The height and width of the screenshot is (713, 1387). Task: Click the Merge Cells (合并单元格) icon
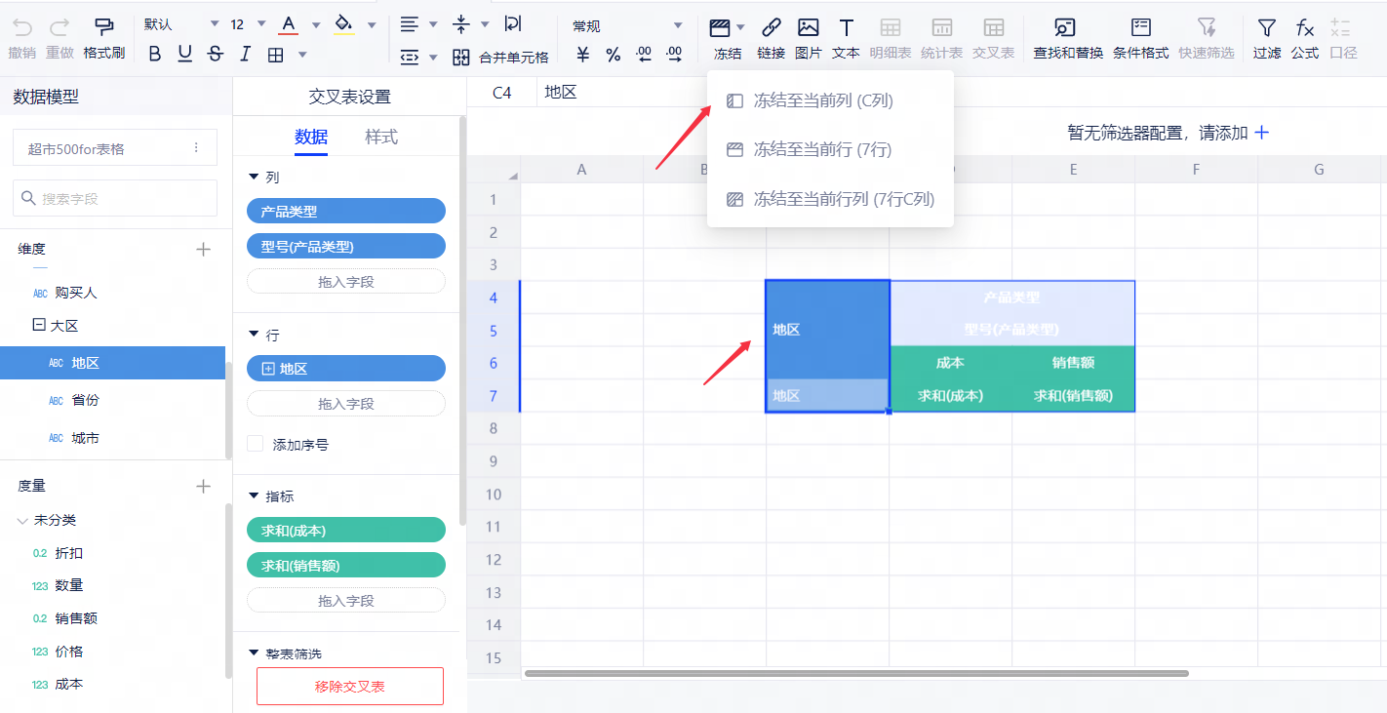(461, 58)
